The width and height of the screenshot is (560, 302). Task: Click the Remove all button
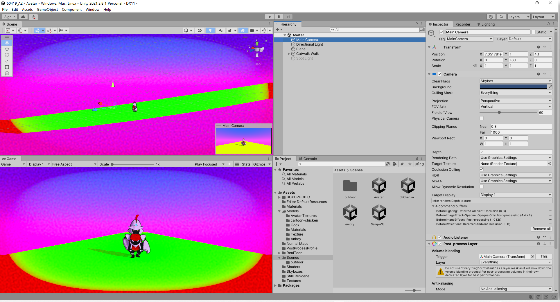pos(541,229)
